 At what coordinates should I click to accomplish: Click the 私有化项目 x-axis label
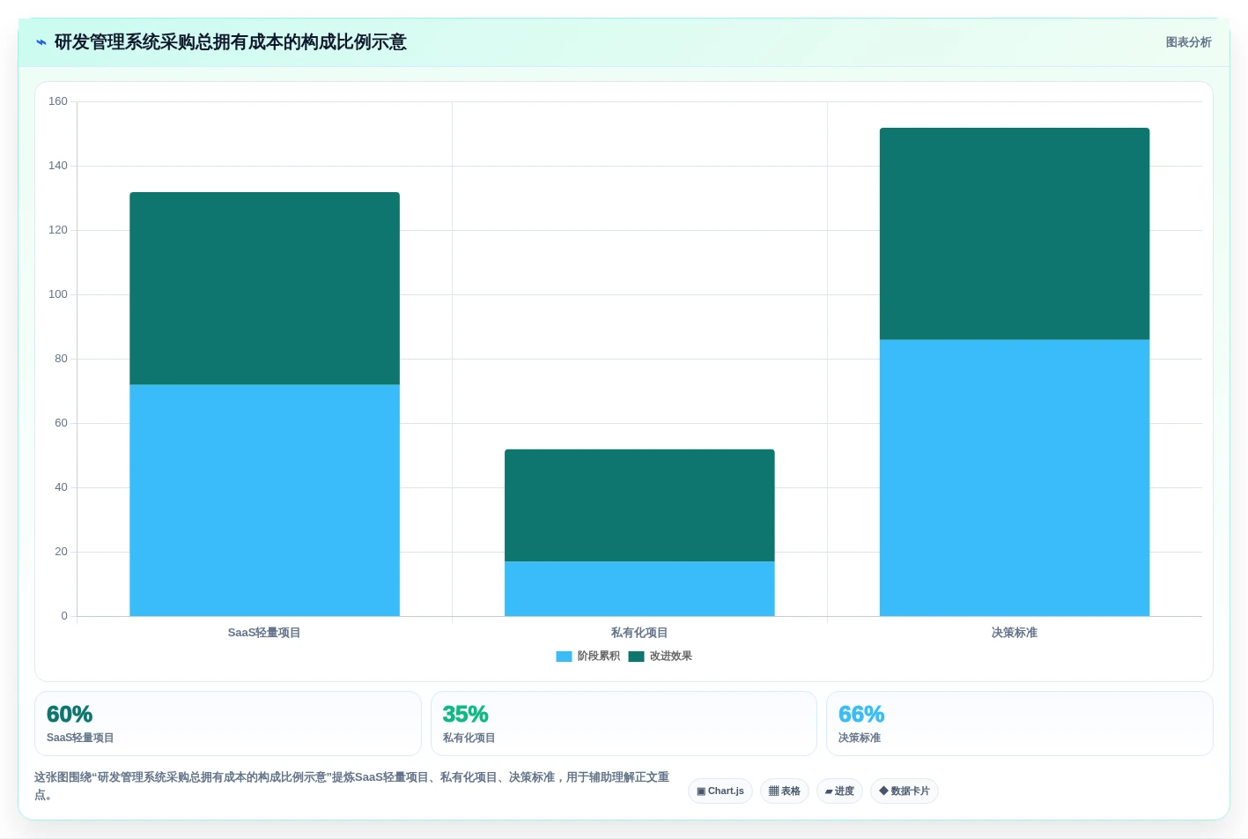[639, 633]
